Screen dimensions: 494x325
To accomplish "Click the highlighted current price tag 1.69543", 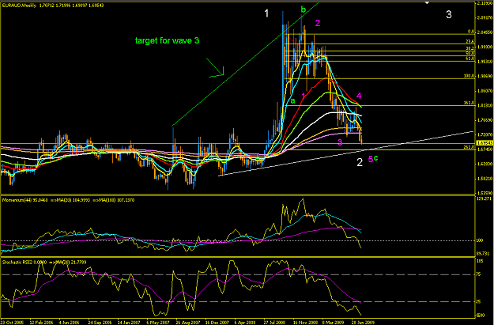I will (x=485, y=143).
